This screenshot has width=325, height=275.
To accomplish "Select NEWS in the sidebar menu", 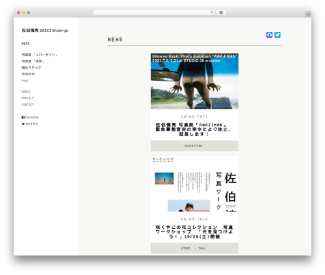I will (25, 44).
